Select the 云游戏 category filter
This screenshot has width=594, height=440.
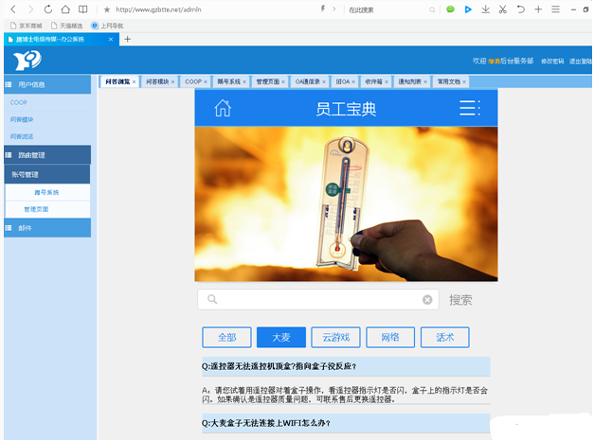point(335,337)
